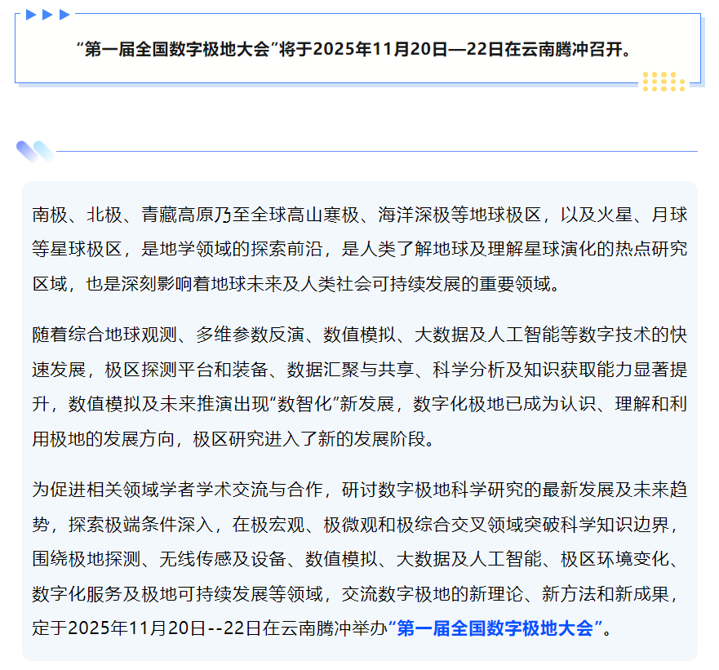The height and width of the screenshot is (670, 719).
Task: Open the blue “第一届全国数字极地大会” link
Action: (498, 628)
